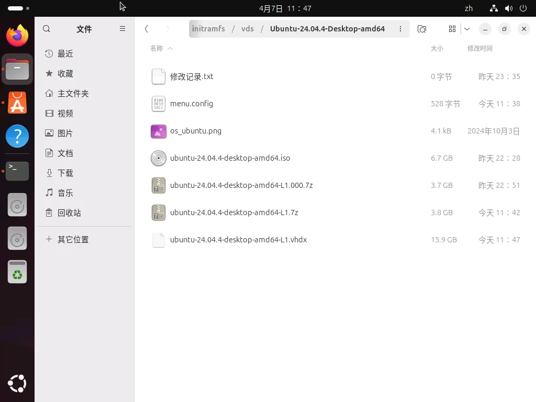Viewport: 536px width, 402px height.
Task: Click the search folder camera-like icon
Action: pos(422,29)
